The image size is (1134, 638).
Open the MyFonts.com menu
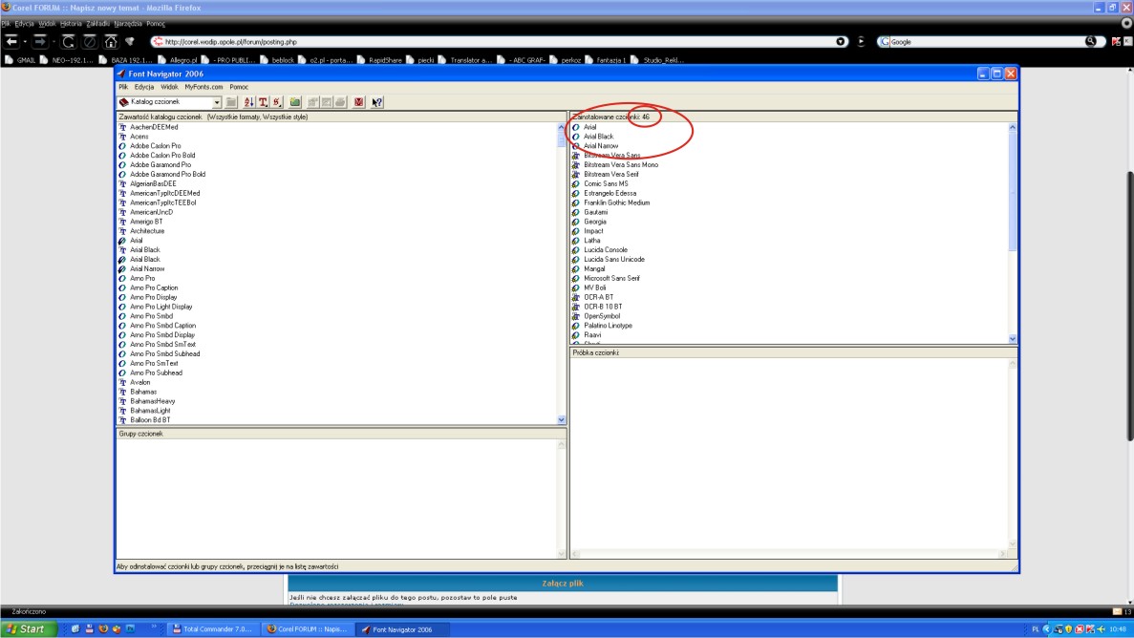[203, 87]
